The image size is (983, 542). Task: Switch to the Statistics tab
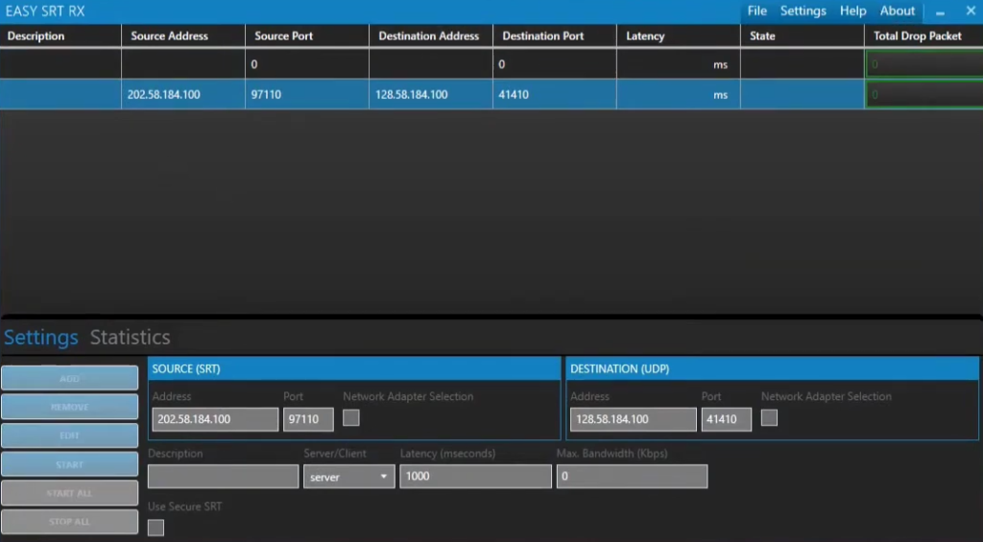pos(130,338)
